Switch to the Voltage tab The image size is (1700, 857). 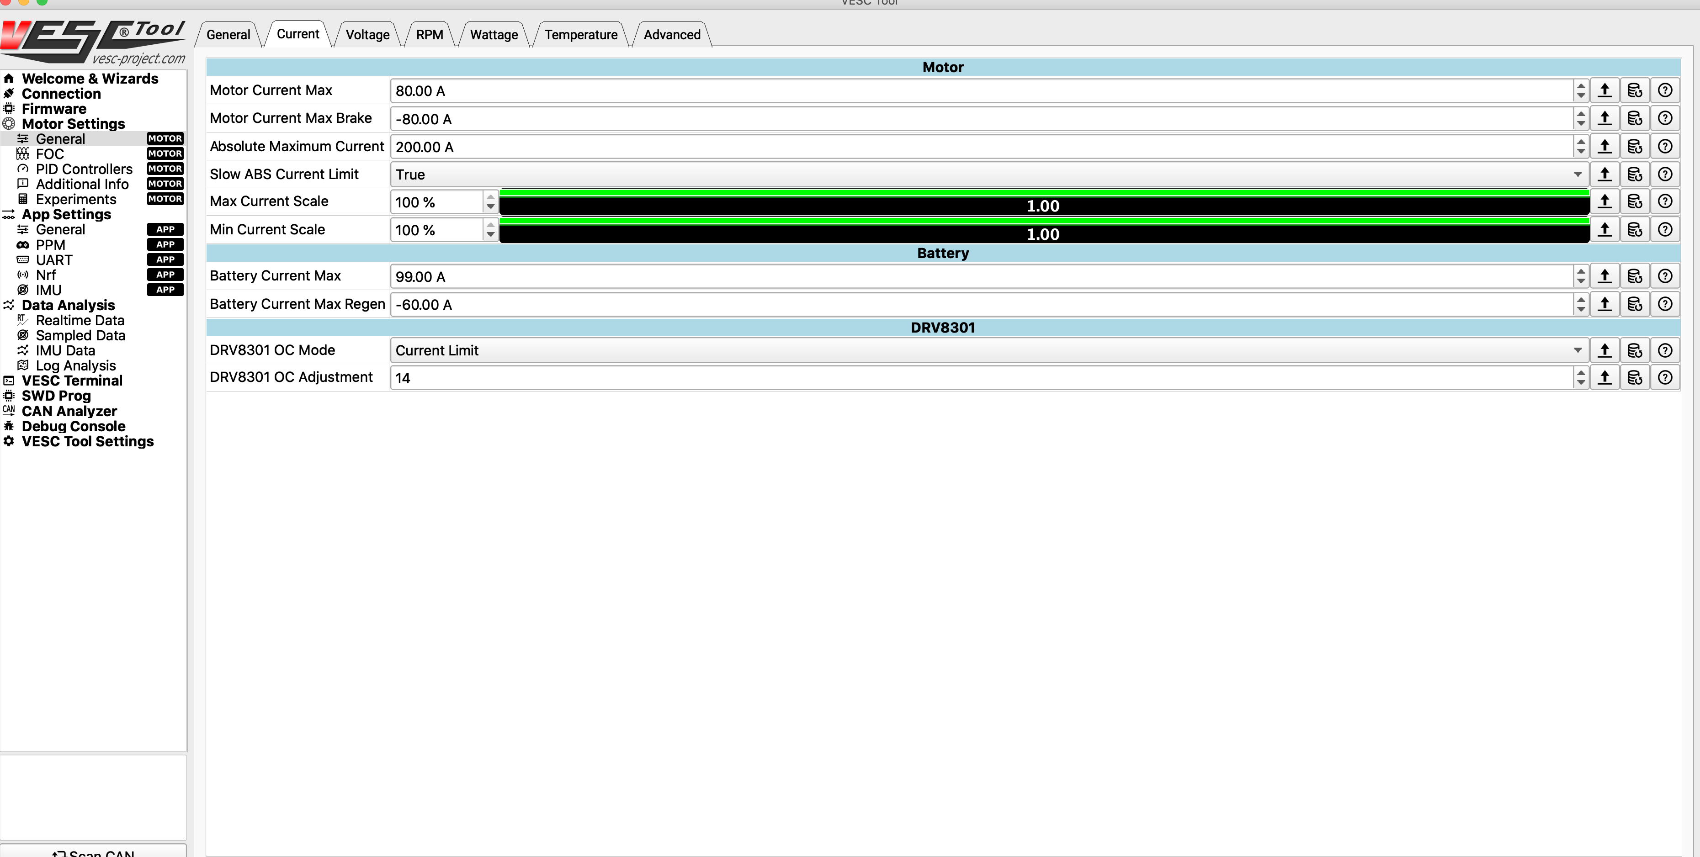point(367,34)
